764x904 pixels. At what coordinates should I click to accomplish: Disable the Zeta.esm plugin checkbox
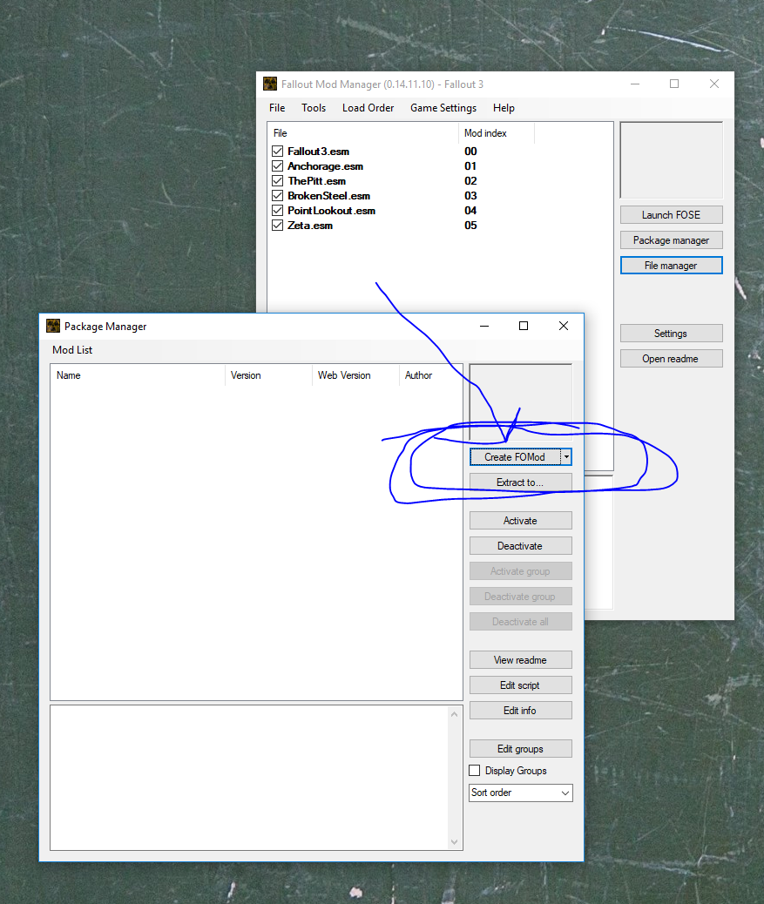277,226
